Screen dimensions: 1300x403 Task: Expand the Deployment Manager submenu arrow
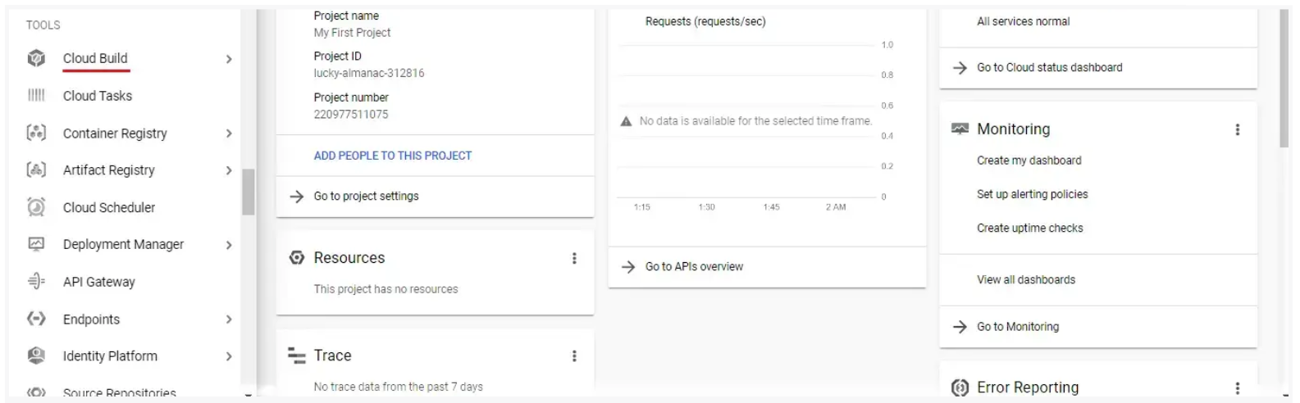click(x=229, y=245)
